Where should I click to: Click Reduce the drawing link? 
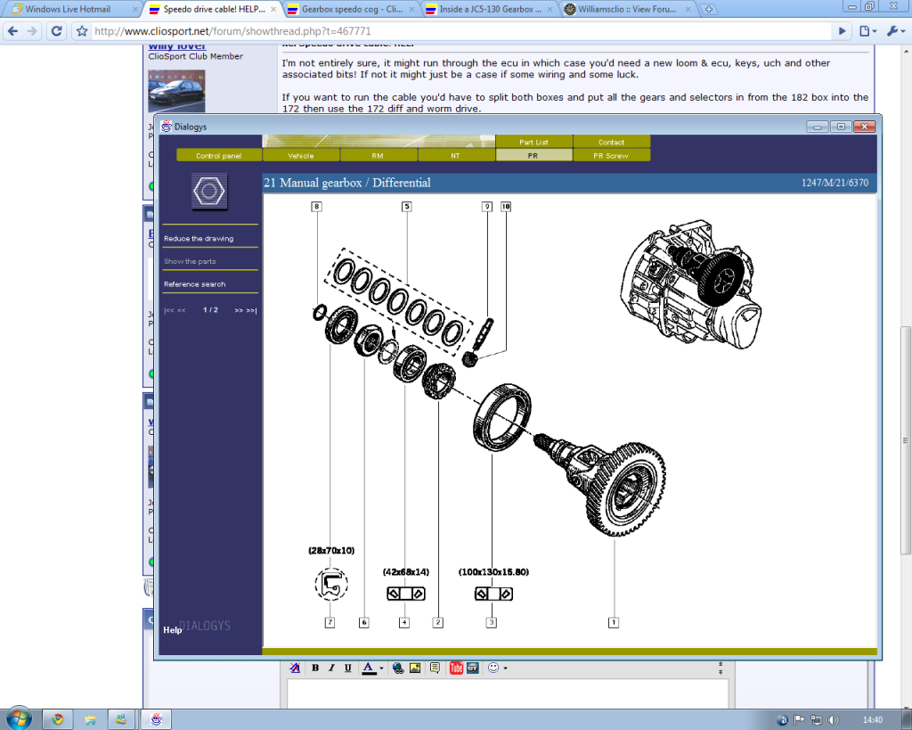click(199, 239)
